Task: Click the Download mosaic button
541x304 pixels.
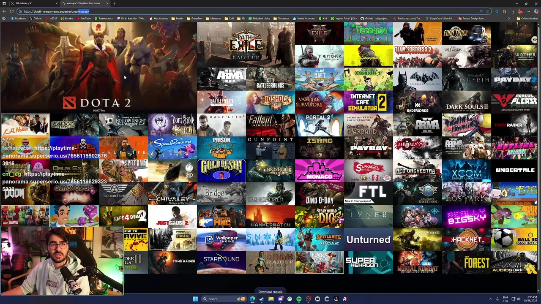Action: click(270, 292)
